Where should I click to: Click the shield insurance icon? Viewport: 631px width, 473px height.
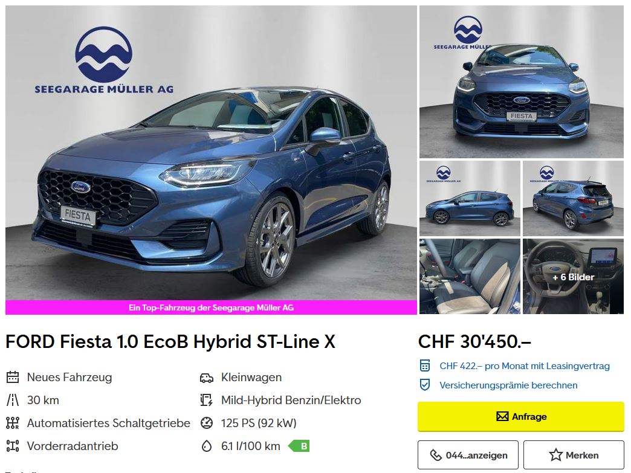point(424,385)
